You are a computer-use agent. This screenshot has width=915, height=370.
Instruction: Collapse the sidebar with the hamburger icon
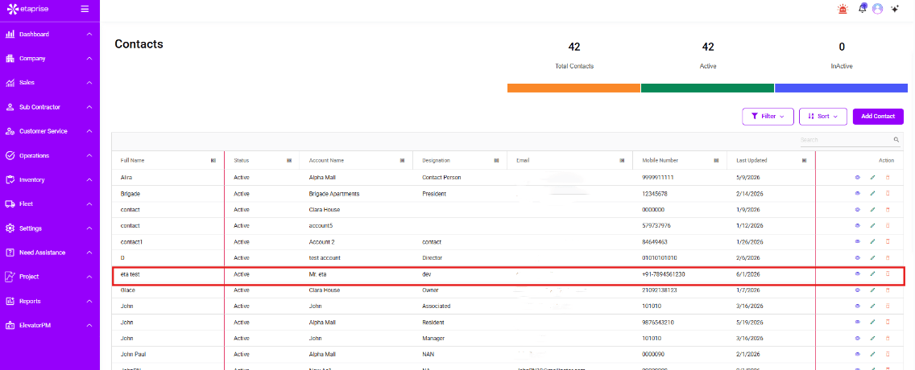point(85,9)
